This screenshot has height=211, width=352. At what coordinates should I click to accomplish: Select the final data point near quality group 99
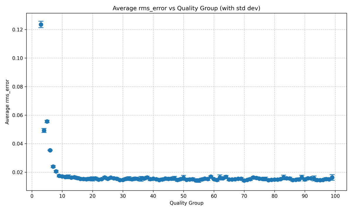[332, 177]
